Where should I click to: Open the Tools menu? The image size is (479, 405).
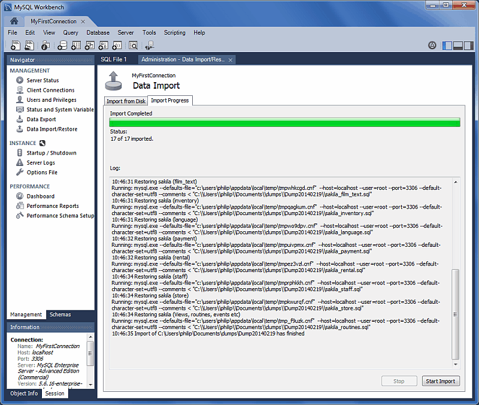tap(149, 32)
